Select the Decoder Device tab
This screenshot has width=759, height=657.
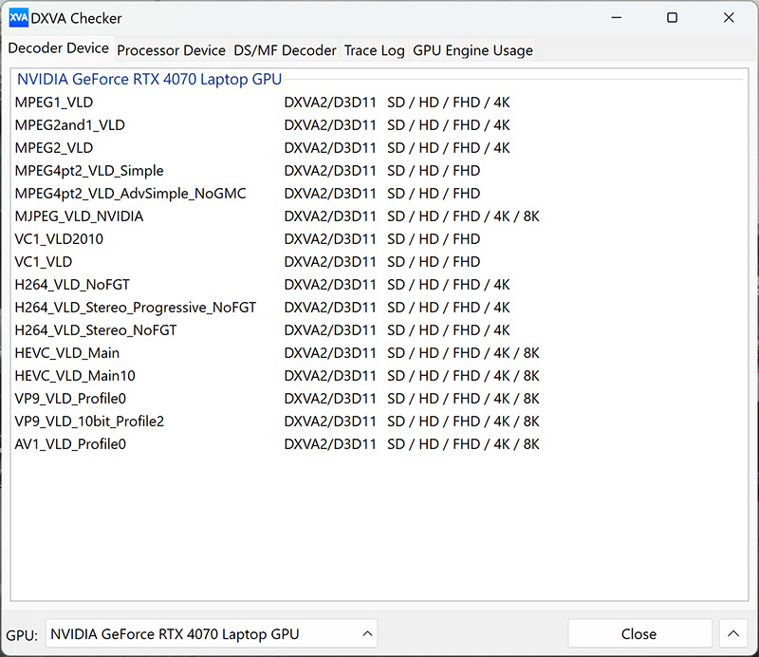tap(58, 49)
